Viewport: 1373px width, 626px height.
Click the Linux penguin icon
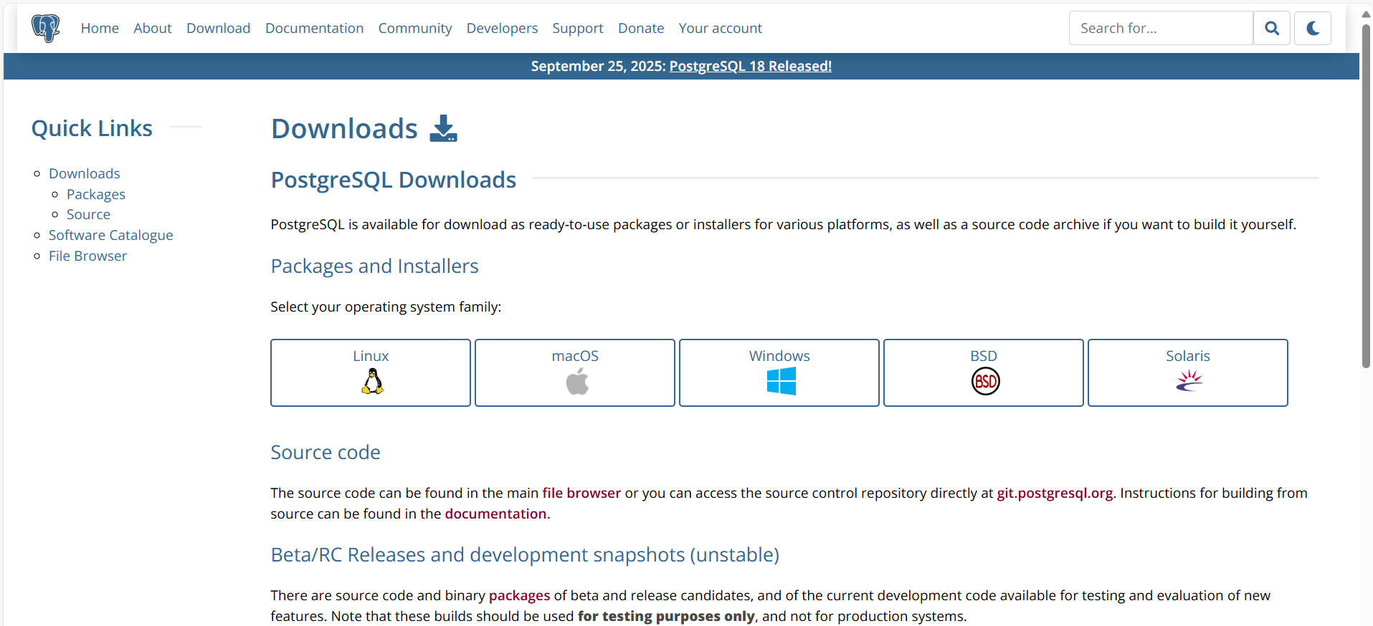tap(372, 381)
